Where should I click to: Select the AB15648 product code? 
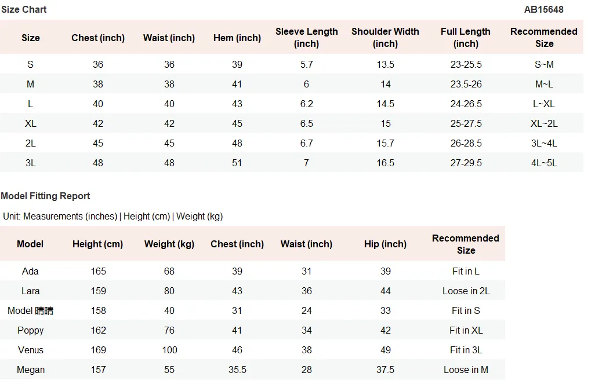pos(543,9)
